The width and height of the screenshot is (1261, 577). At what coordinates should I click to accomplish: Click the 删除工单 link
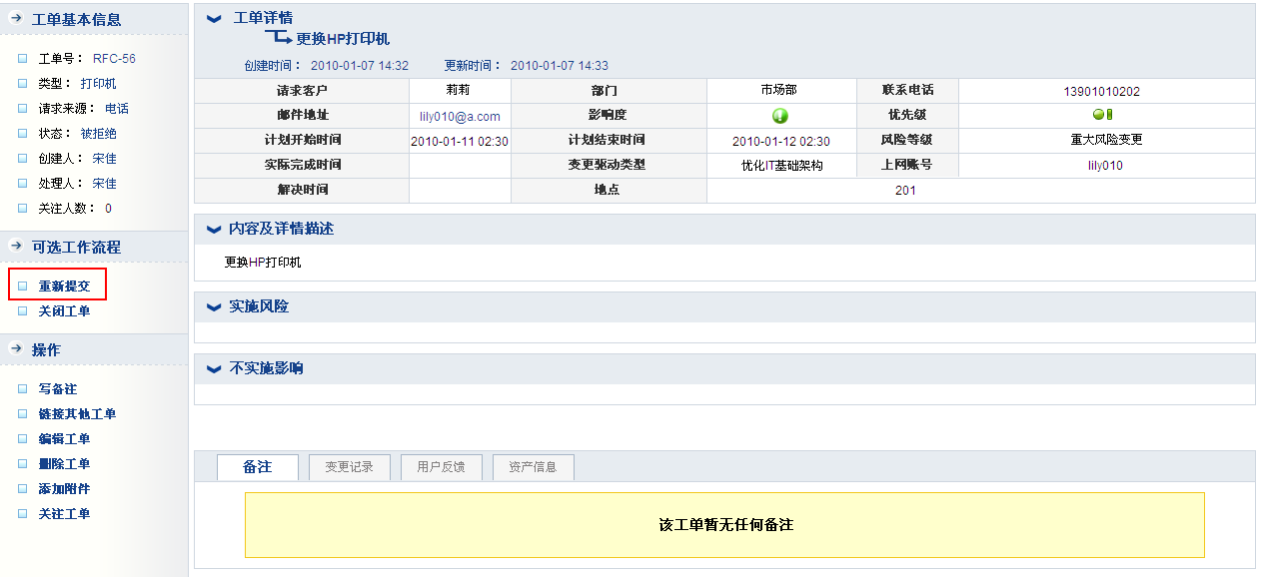[x=64, y=464]
